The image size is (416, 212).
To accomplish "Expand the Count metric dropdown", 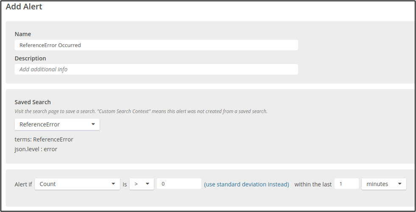I will click(x=77, y=184).
